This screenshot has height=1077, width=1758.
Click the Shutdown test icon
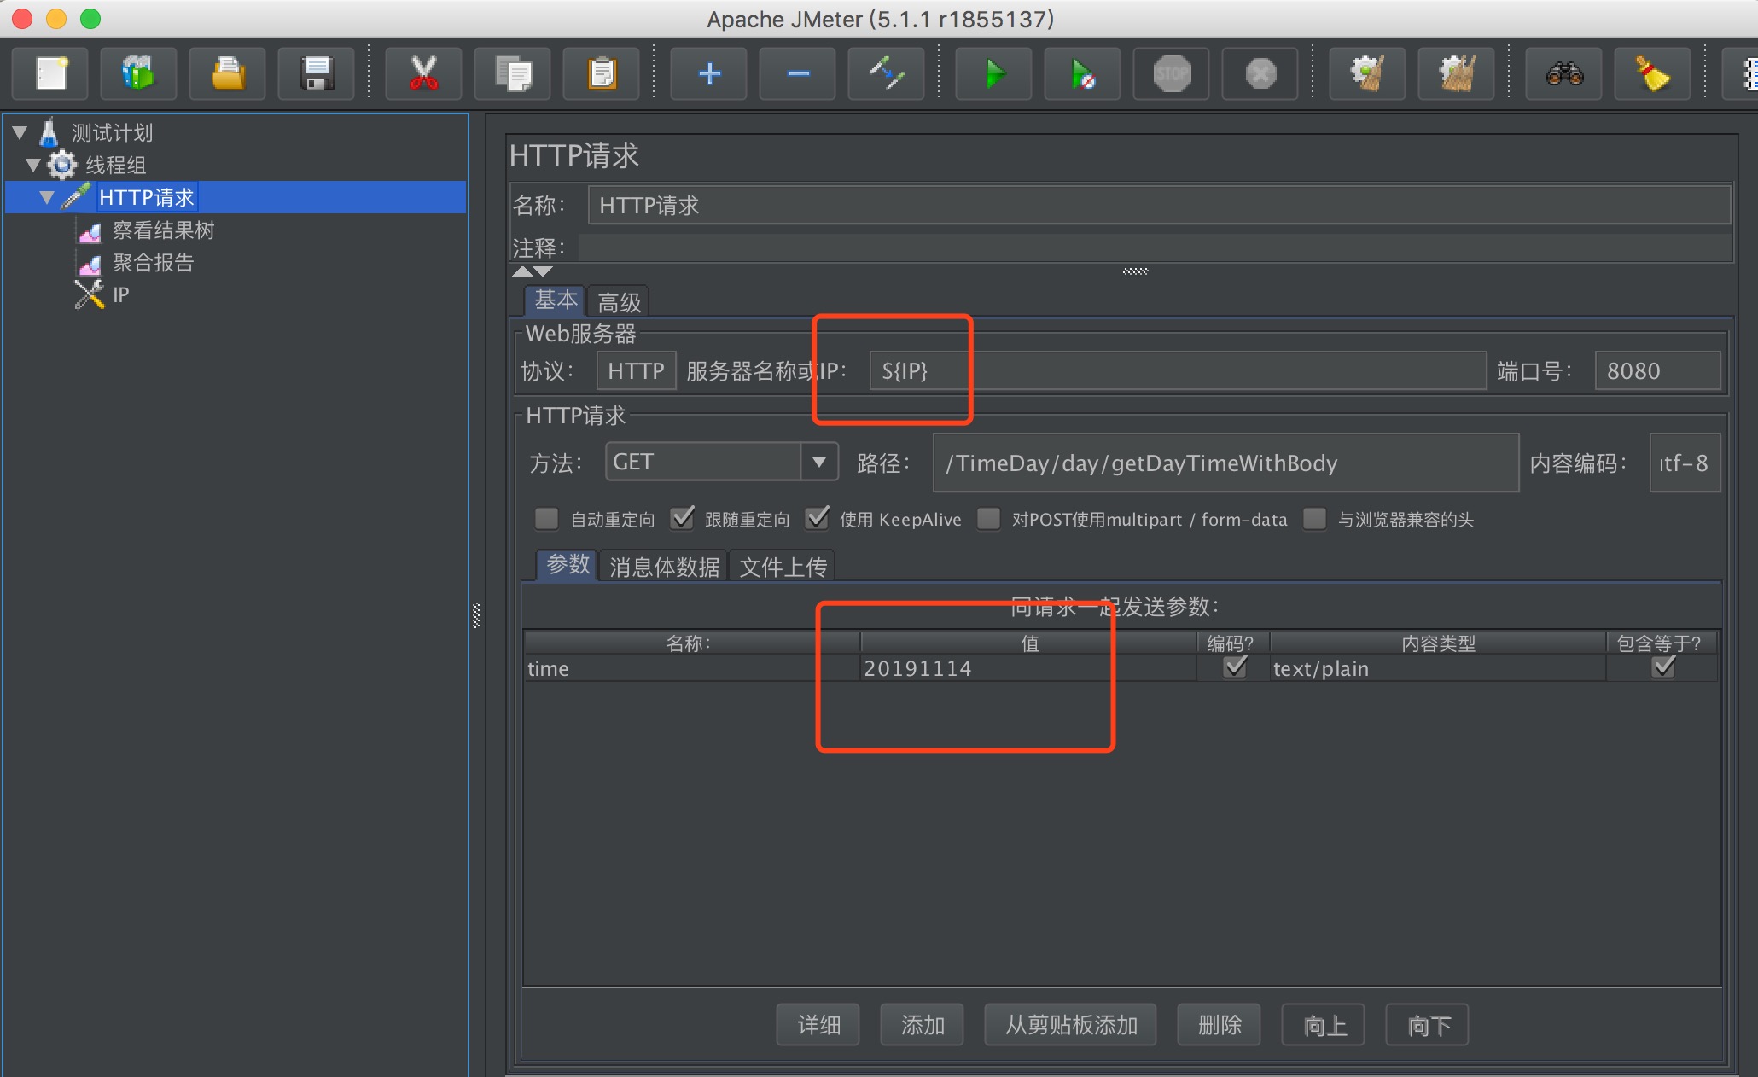[x=1260, y=74]
